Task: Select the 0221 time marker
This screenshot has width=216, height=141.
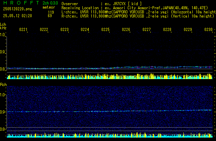Action: 23,30
